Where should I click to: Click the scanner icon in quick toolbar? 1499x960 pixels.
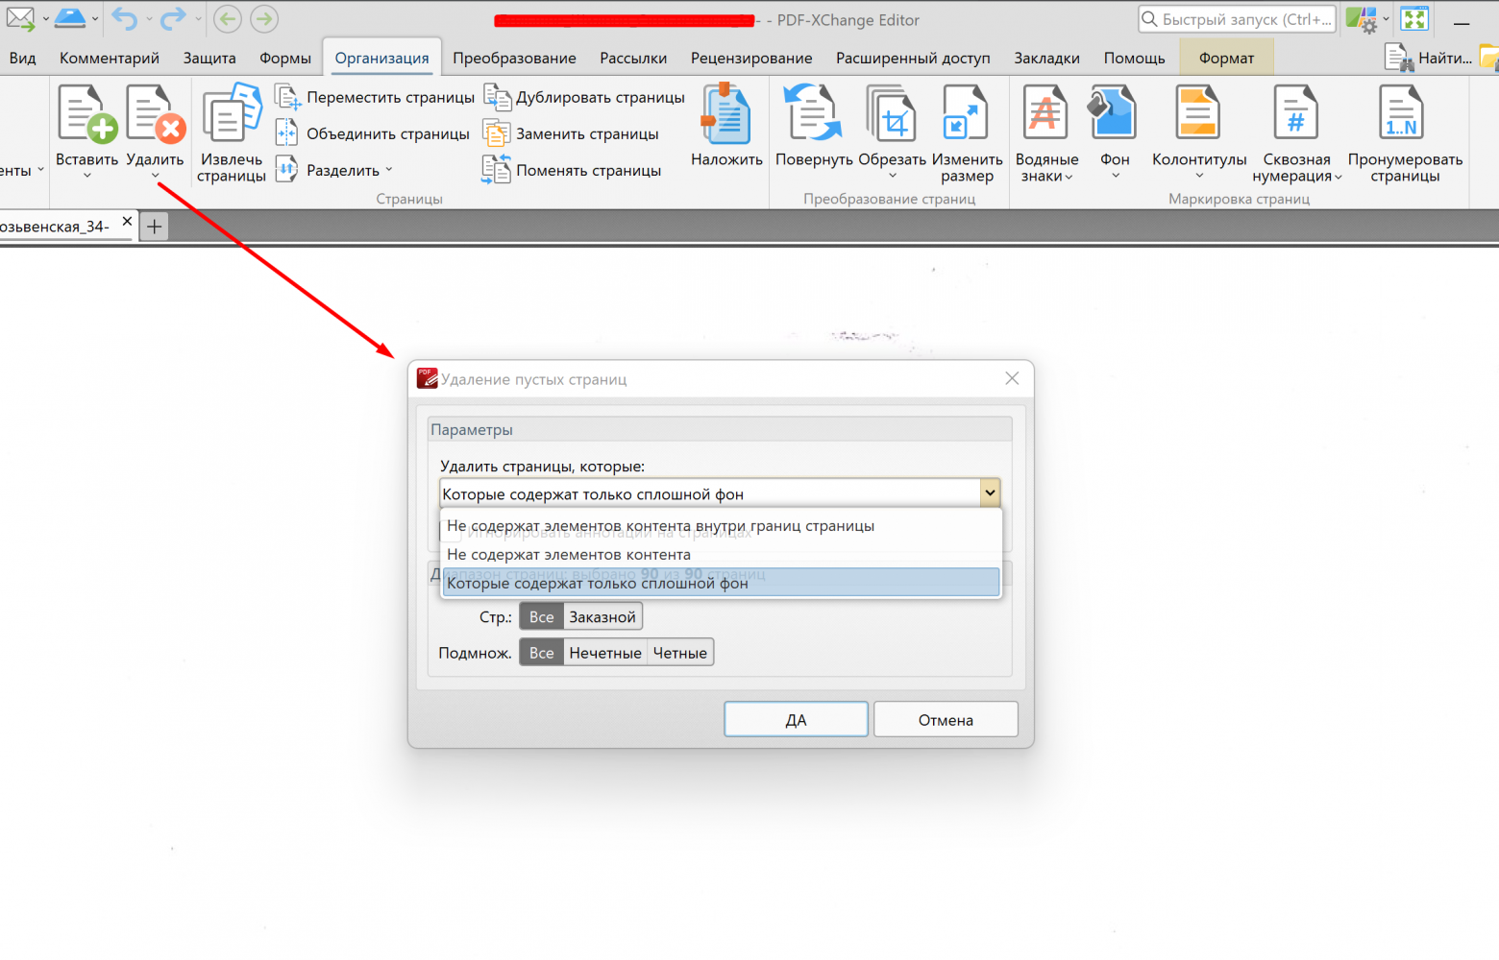tap(70, 18)
